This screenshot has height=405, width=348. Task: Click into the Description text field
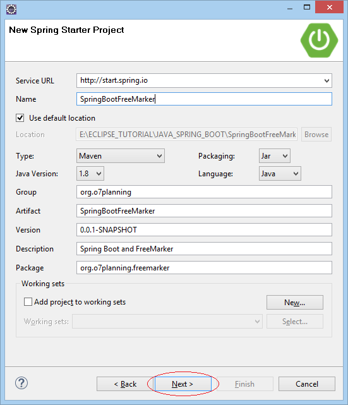204,249
